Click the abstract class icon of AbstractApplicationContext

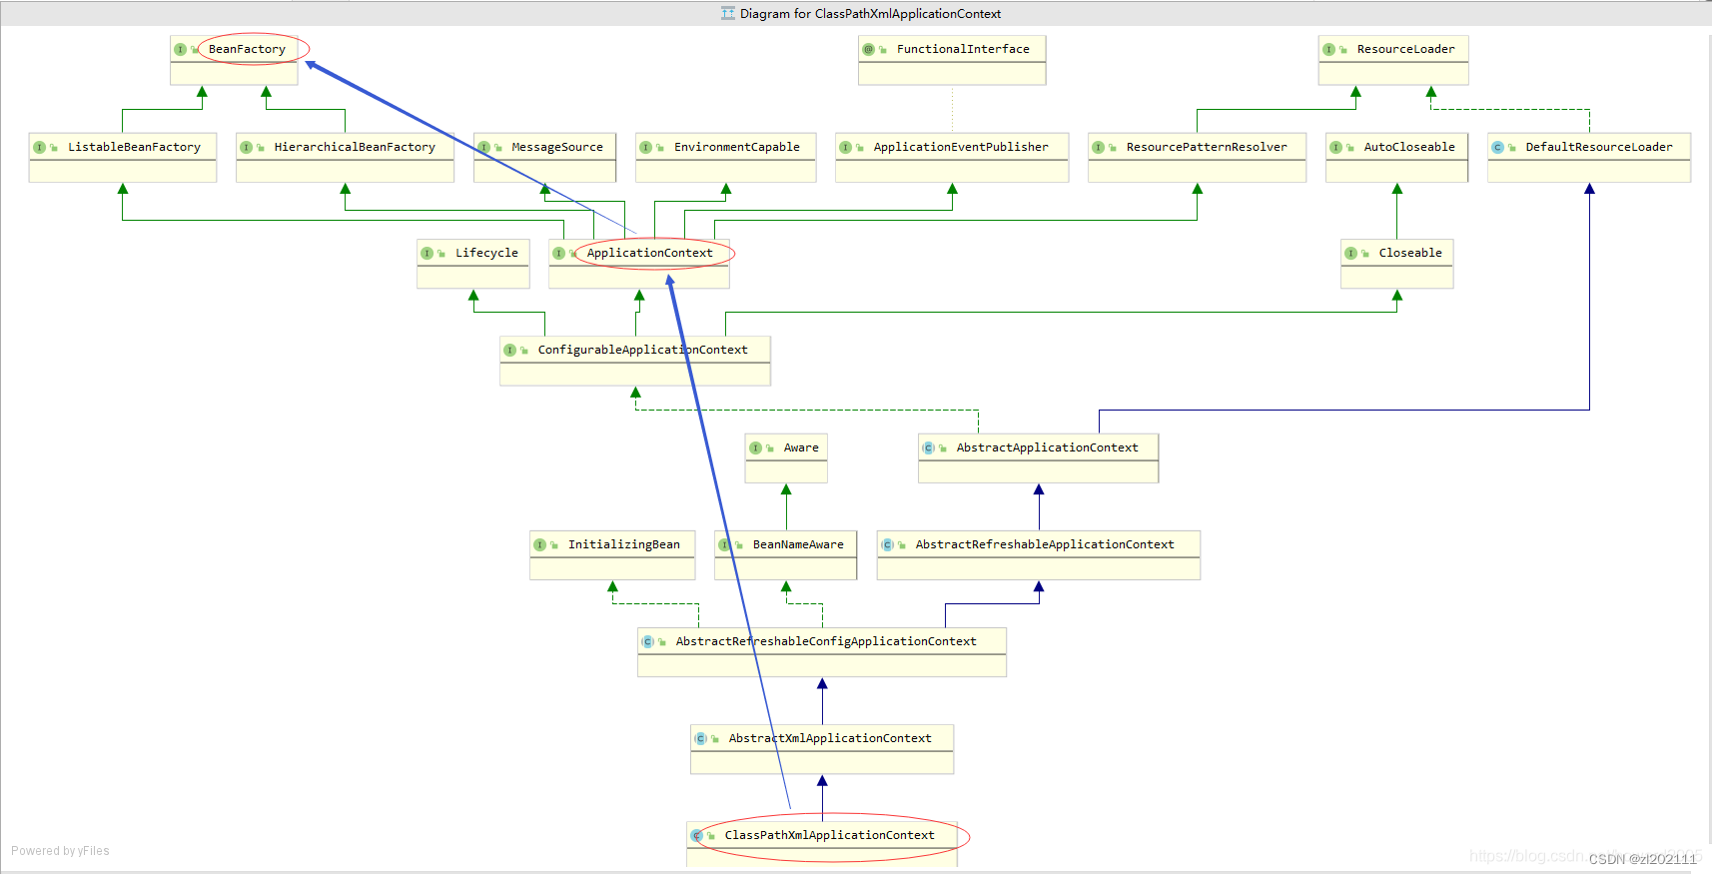click(928, 447)
